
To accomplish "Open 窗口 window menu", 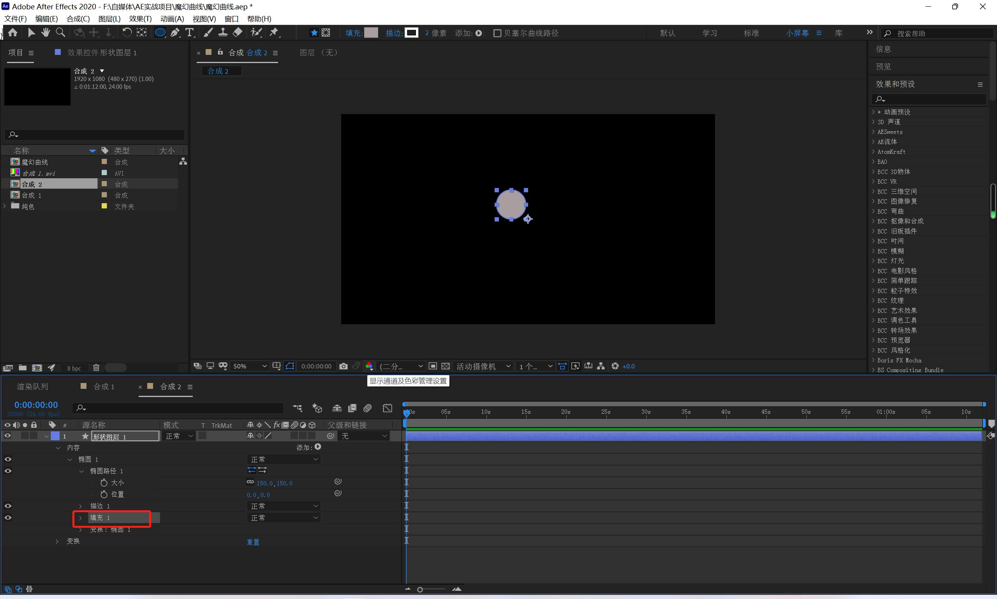I will pyautogui.click(x=231, y=19).
